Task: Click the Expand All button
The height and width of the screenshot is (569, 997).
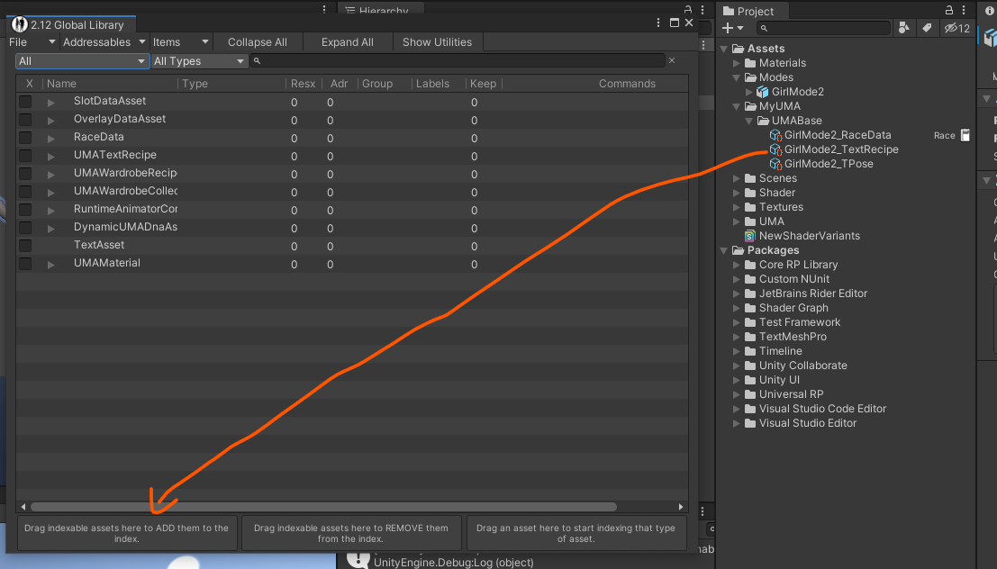Action: [347, 42]
